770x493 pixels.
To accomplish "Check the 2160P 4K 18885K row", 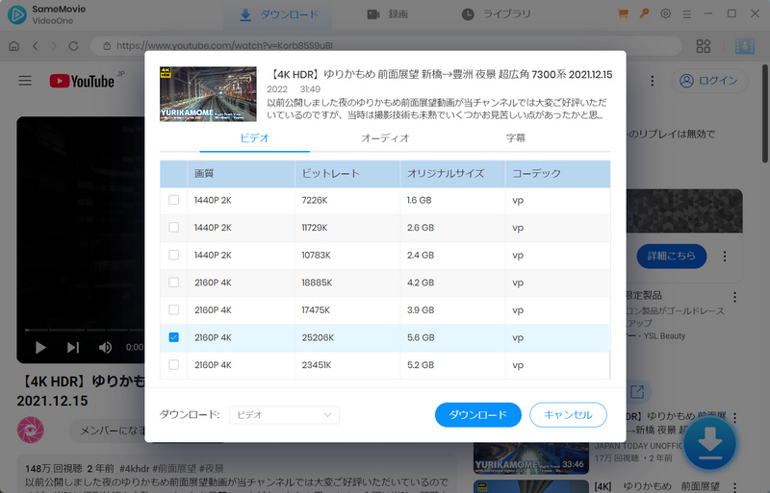I will click(174, 283).
